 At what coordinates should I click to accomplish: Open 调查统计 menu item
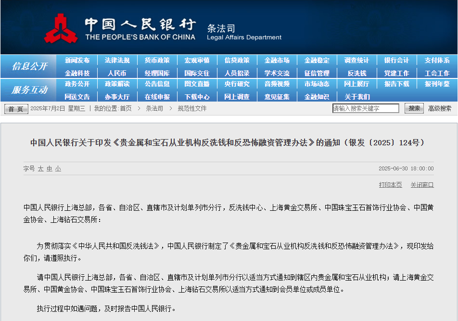coord(356,60)
